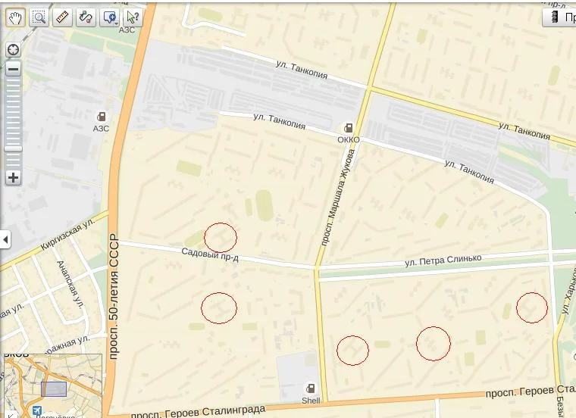Collapse the minimap corner arrow

pyautogui.click(x=11, y=415)
